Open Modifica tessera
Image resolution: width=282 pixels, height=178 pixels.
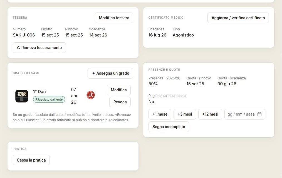(114, 18)
